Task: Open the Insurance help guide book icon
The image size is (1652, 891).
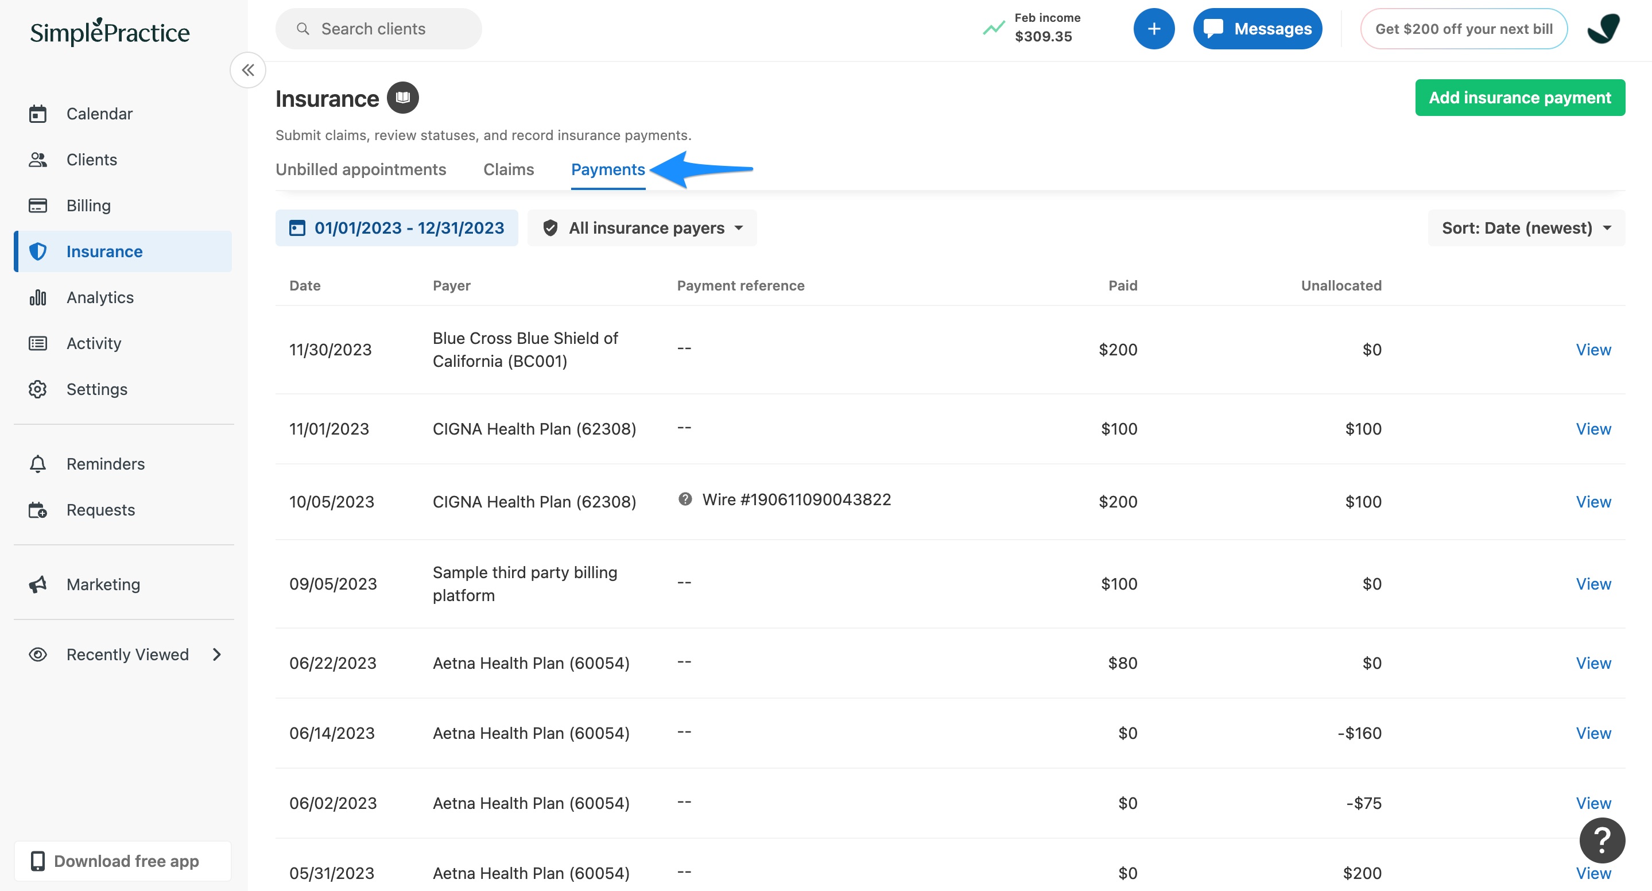Action: point(403,98)
